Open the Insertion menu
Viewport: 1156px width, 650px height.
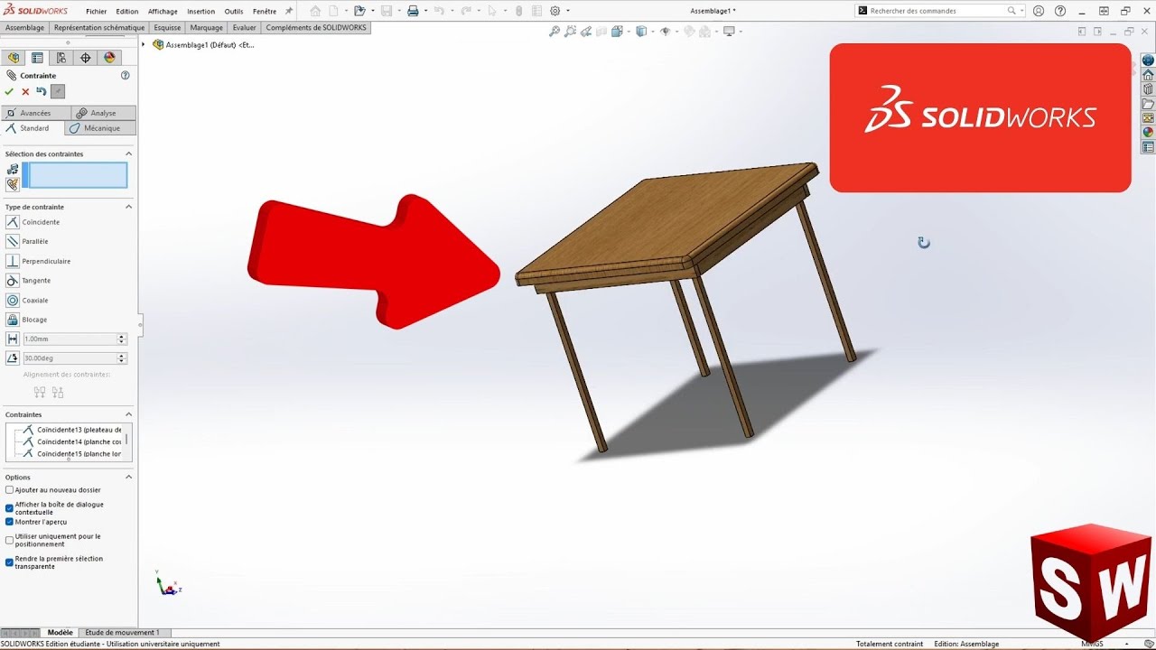[x=200, y=12]
